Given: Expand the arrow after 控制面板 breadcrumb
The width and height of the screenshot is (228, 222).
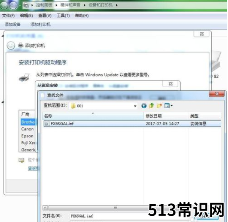Looking at the screenshot, I should pyautogui.click(x=56, y=5).
